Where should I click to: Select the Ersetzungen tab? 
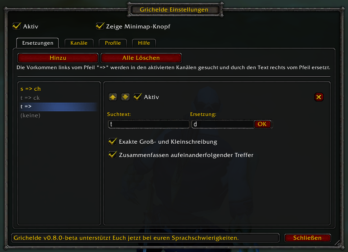pyautogui.click(x=38, y=43)
